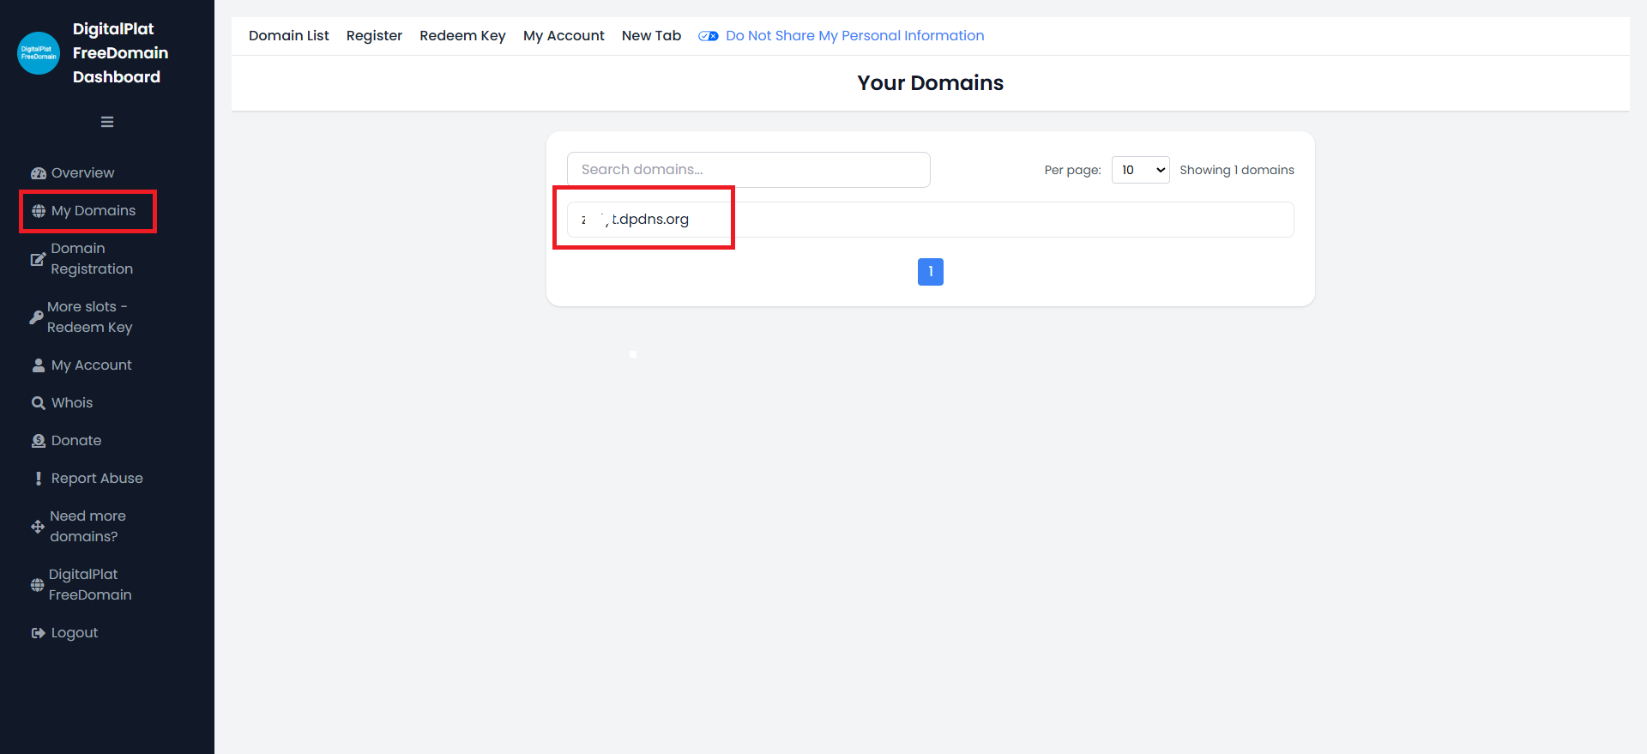The width and height of the screenshot is (1647, 754).
Task: Focus the Search domains input field
Action: coord(748,170)
